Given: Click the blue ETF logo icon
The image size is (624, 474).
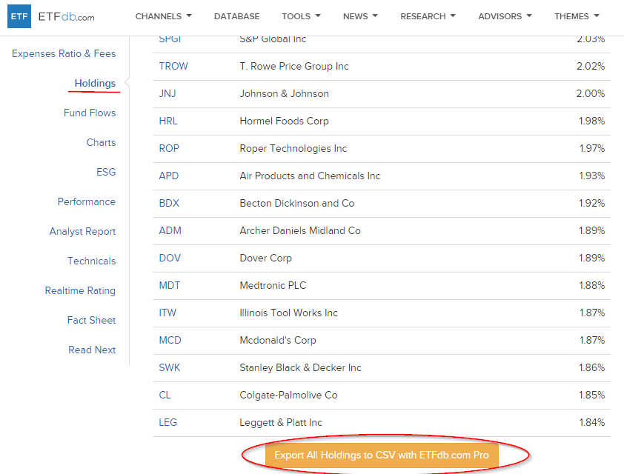Looking at the screenshot, I should (19, 16).
